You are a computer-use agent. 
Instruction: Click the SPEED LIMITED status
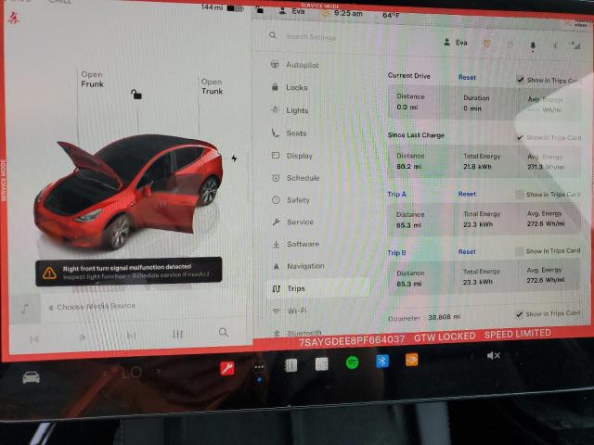coord(518,334)
